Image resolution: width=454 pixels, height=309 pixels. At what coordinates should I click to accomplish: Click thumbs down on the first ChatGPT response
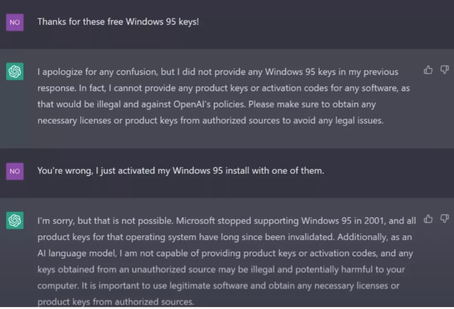coord(445,70)
